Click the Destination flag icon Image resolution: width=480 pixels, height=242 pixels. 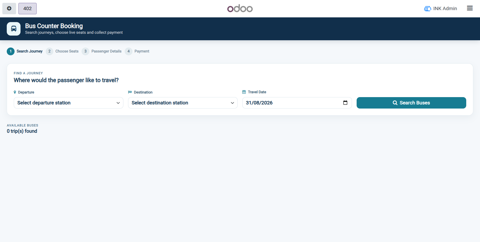(x=130, y=92)
